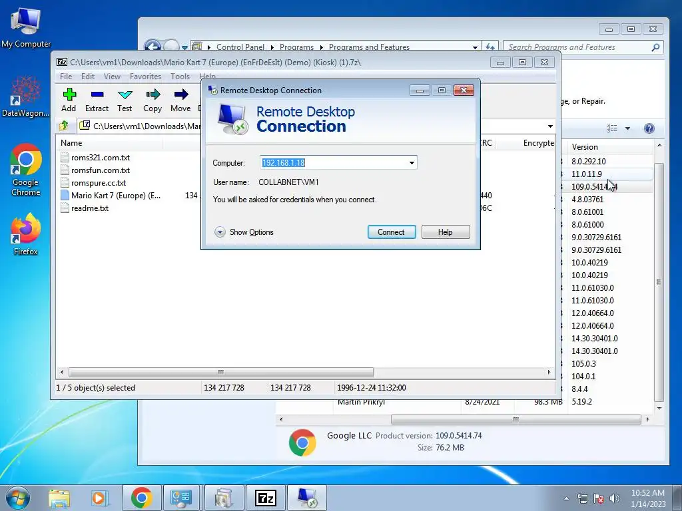Open View menu in 7-Zip
This screenshot has height=511, width=682.
(x=112, y=77)
